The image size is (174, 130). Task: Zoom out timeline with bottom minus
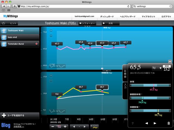tap(53, 127)
